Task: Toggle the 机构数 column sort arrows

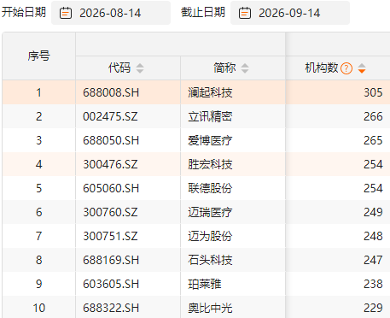Action: tap(362, 68)
